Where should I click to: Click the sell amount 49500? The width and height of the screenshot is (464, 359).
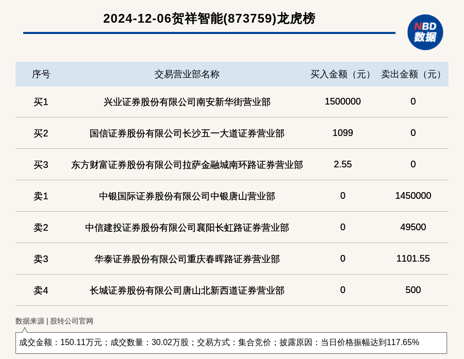pyautogui.click(x=413, y=227)
